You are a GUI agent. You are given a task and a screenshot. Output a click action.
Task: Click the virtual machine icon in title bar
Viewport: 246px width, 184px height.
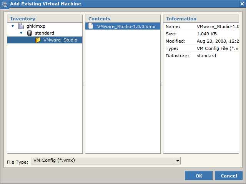click(x=5, y=4)
